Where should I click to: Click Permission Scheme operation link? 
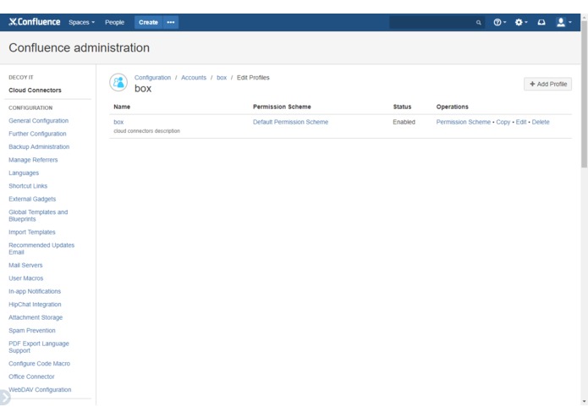pos(463,122)
